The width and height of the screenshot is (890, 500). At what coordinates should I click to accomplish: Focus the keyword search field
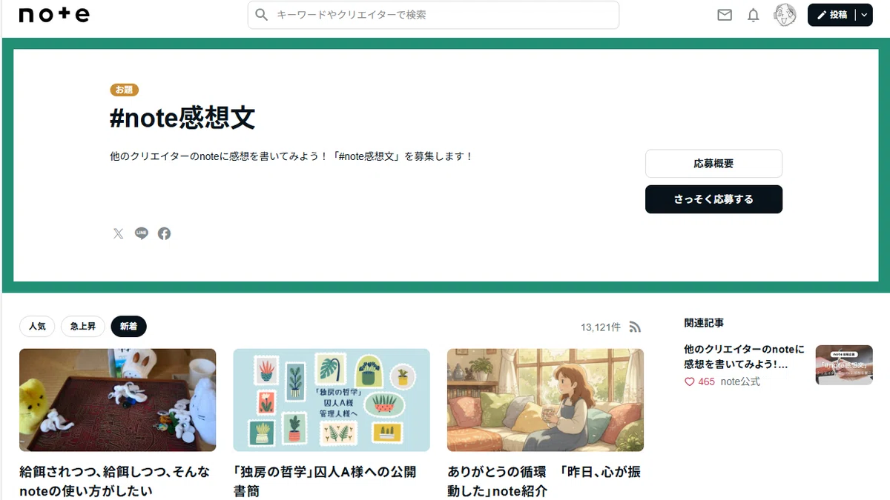[433, 15]
